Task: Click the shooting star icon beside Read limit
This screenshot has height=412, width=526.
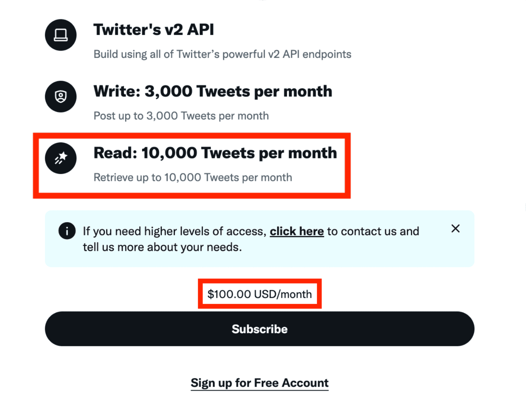Action: [60, 158]
